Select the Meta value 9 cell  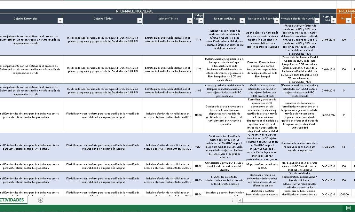pos(344,90)
